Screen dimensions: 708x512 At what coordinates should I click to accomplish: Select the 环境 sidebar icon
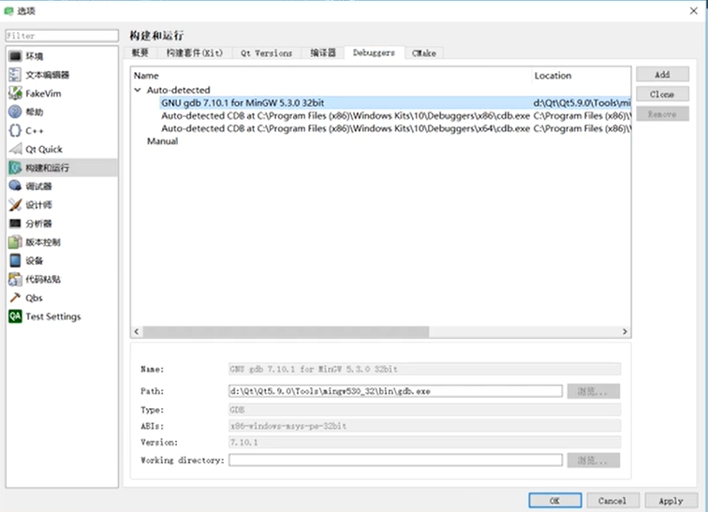(x=15, y=56)
